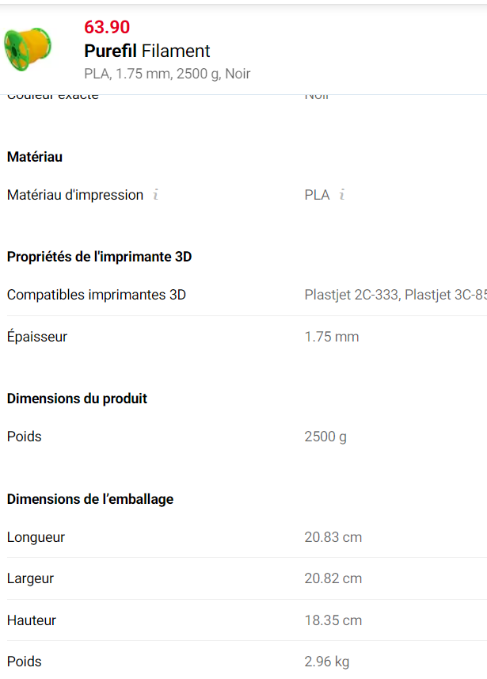Select the Hauteur 18.35 cm value
The width and height of the screenshot is (487, 679).
pos(333,620)
